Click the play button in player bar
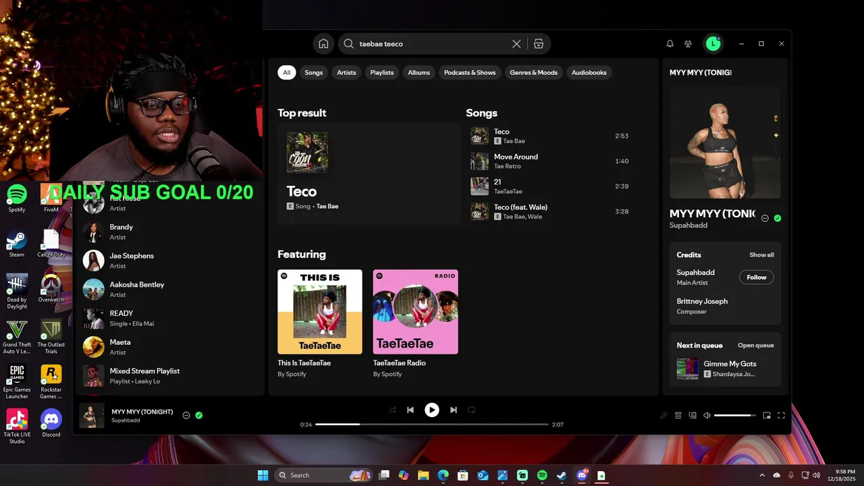The image size is (864, 486). point(432,410)
